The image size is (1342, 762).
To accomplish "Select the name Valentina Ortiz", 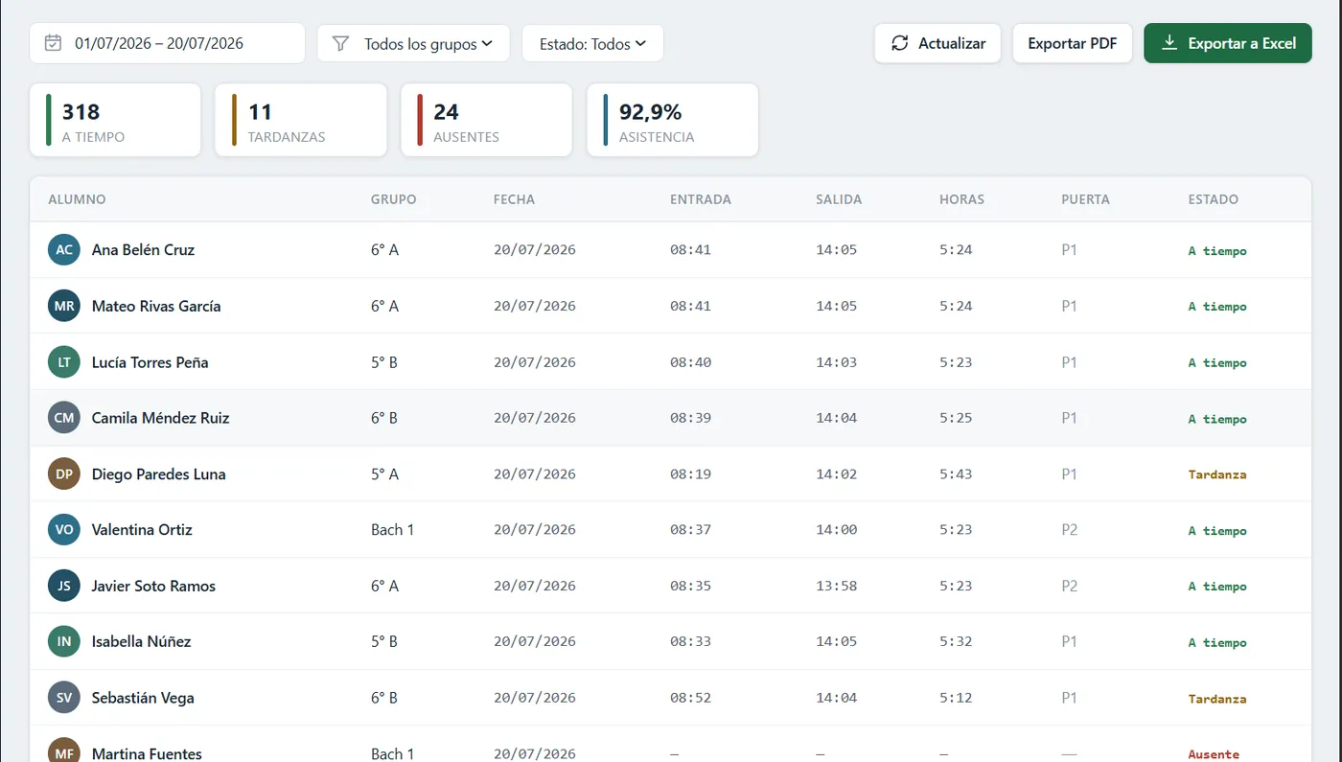I will [x=142, y=530].
